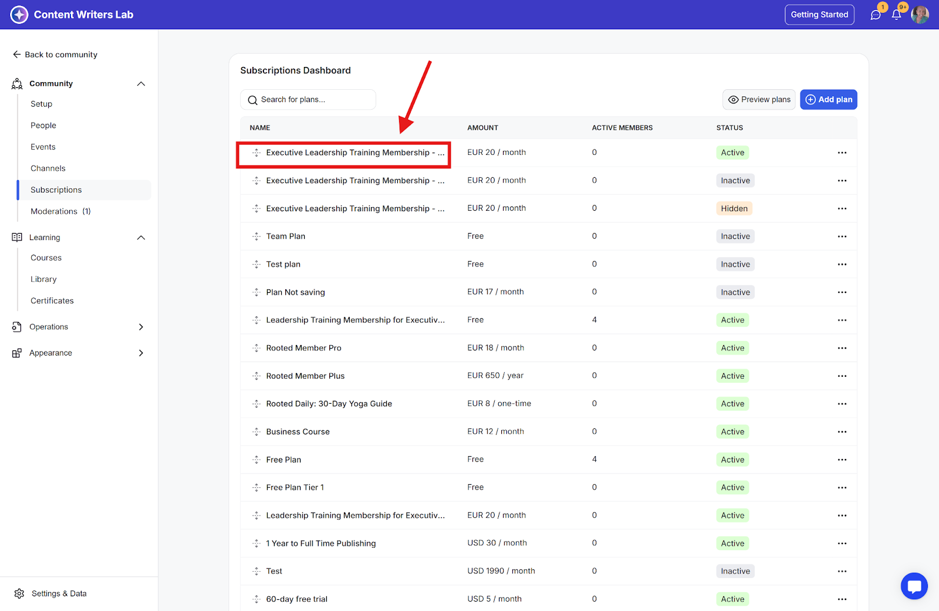
Task: Expand the Operations section
Action: 141,327
